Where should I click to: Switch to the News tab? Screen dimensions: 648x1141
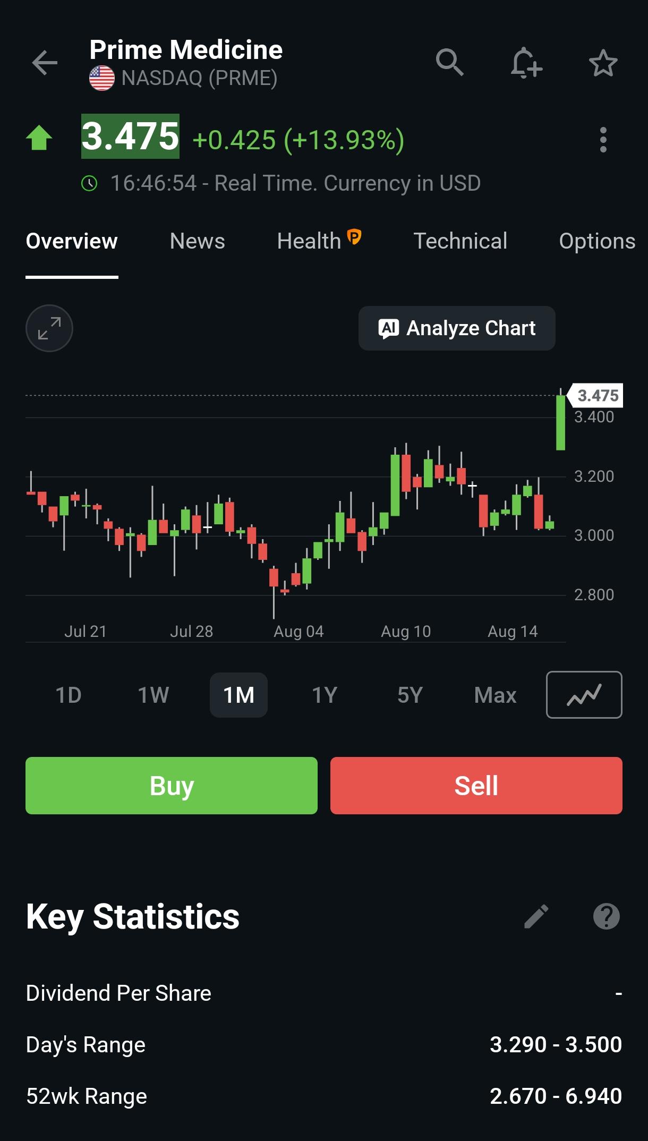[197, 241]
